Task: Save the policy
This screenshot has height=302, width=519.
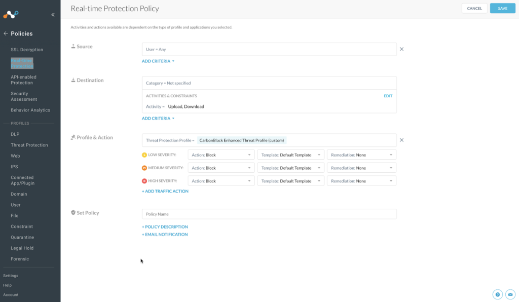Action: tap(502, 8)
